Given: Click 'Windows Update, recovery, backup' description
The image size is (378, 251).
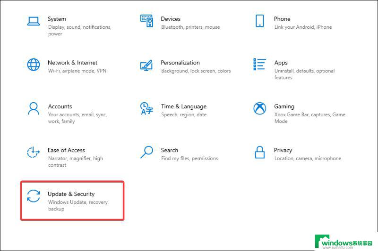Looking at the screenshot, I should click(78, 206).
